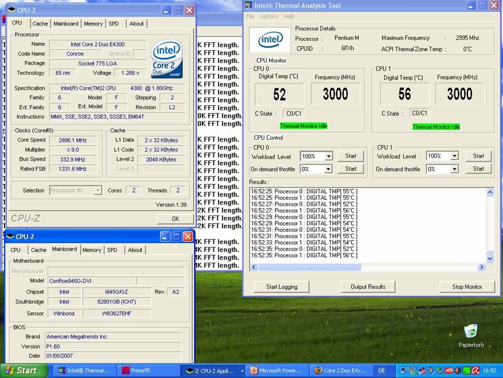Expand the grouped CPU-Z taskbar arrow
This screenshot has height=378, width=503.
[242, 371]
